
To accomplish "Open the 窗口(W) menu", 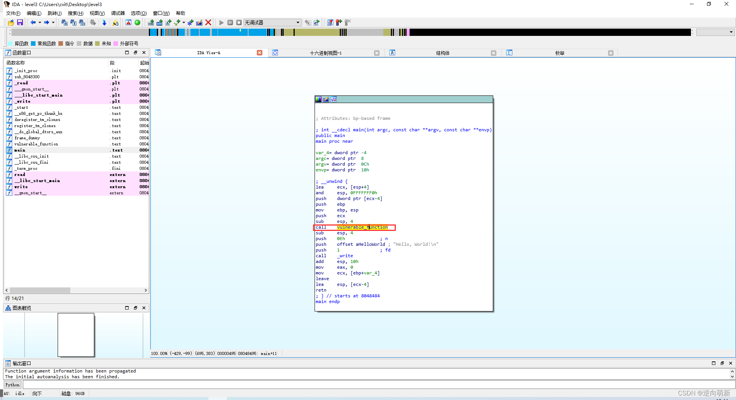I will point(161,13).
